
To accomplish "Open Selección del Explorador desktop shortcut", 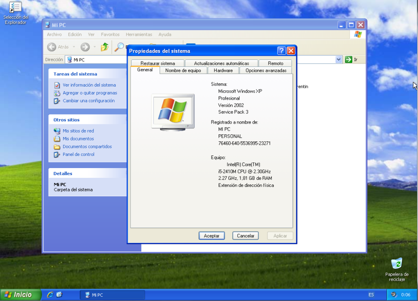I will pos(15,13).
